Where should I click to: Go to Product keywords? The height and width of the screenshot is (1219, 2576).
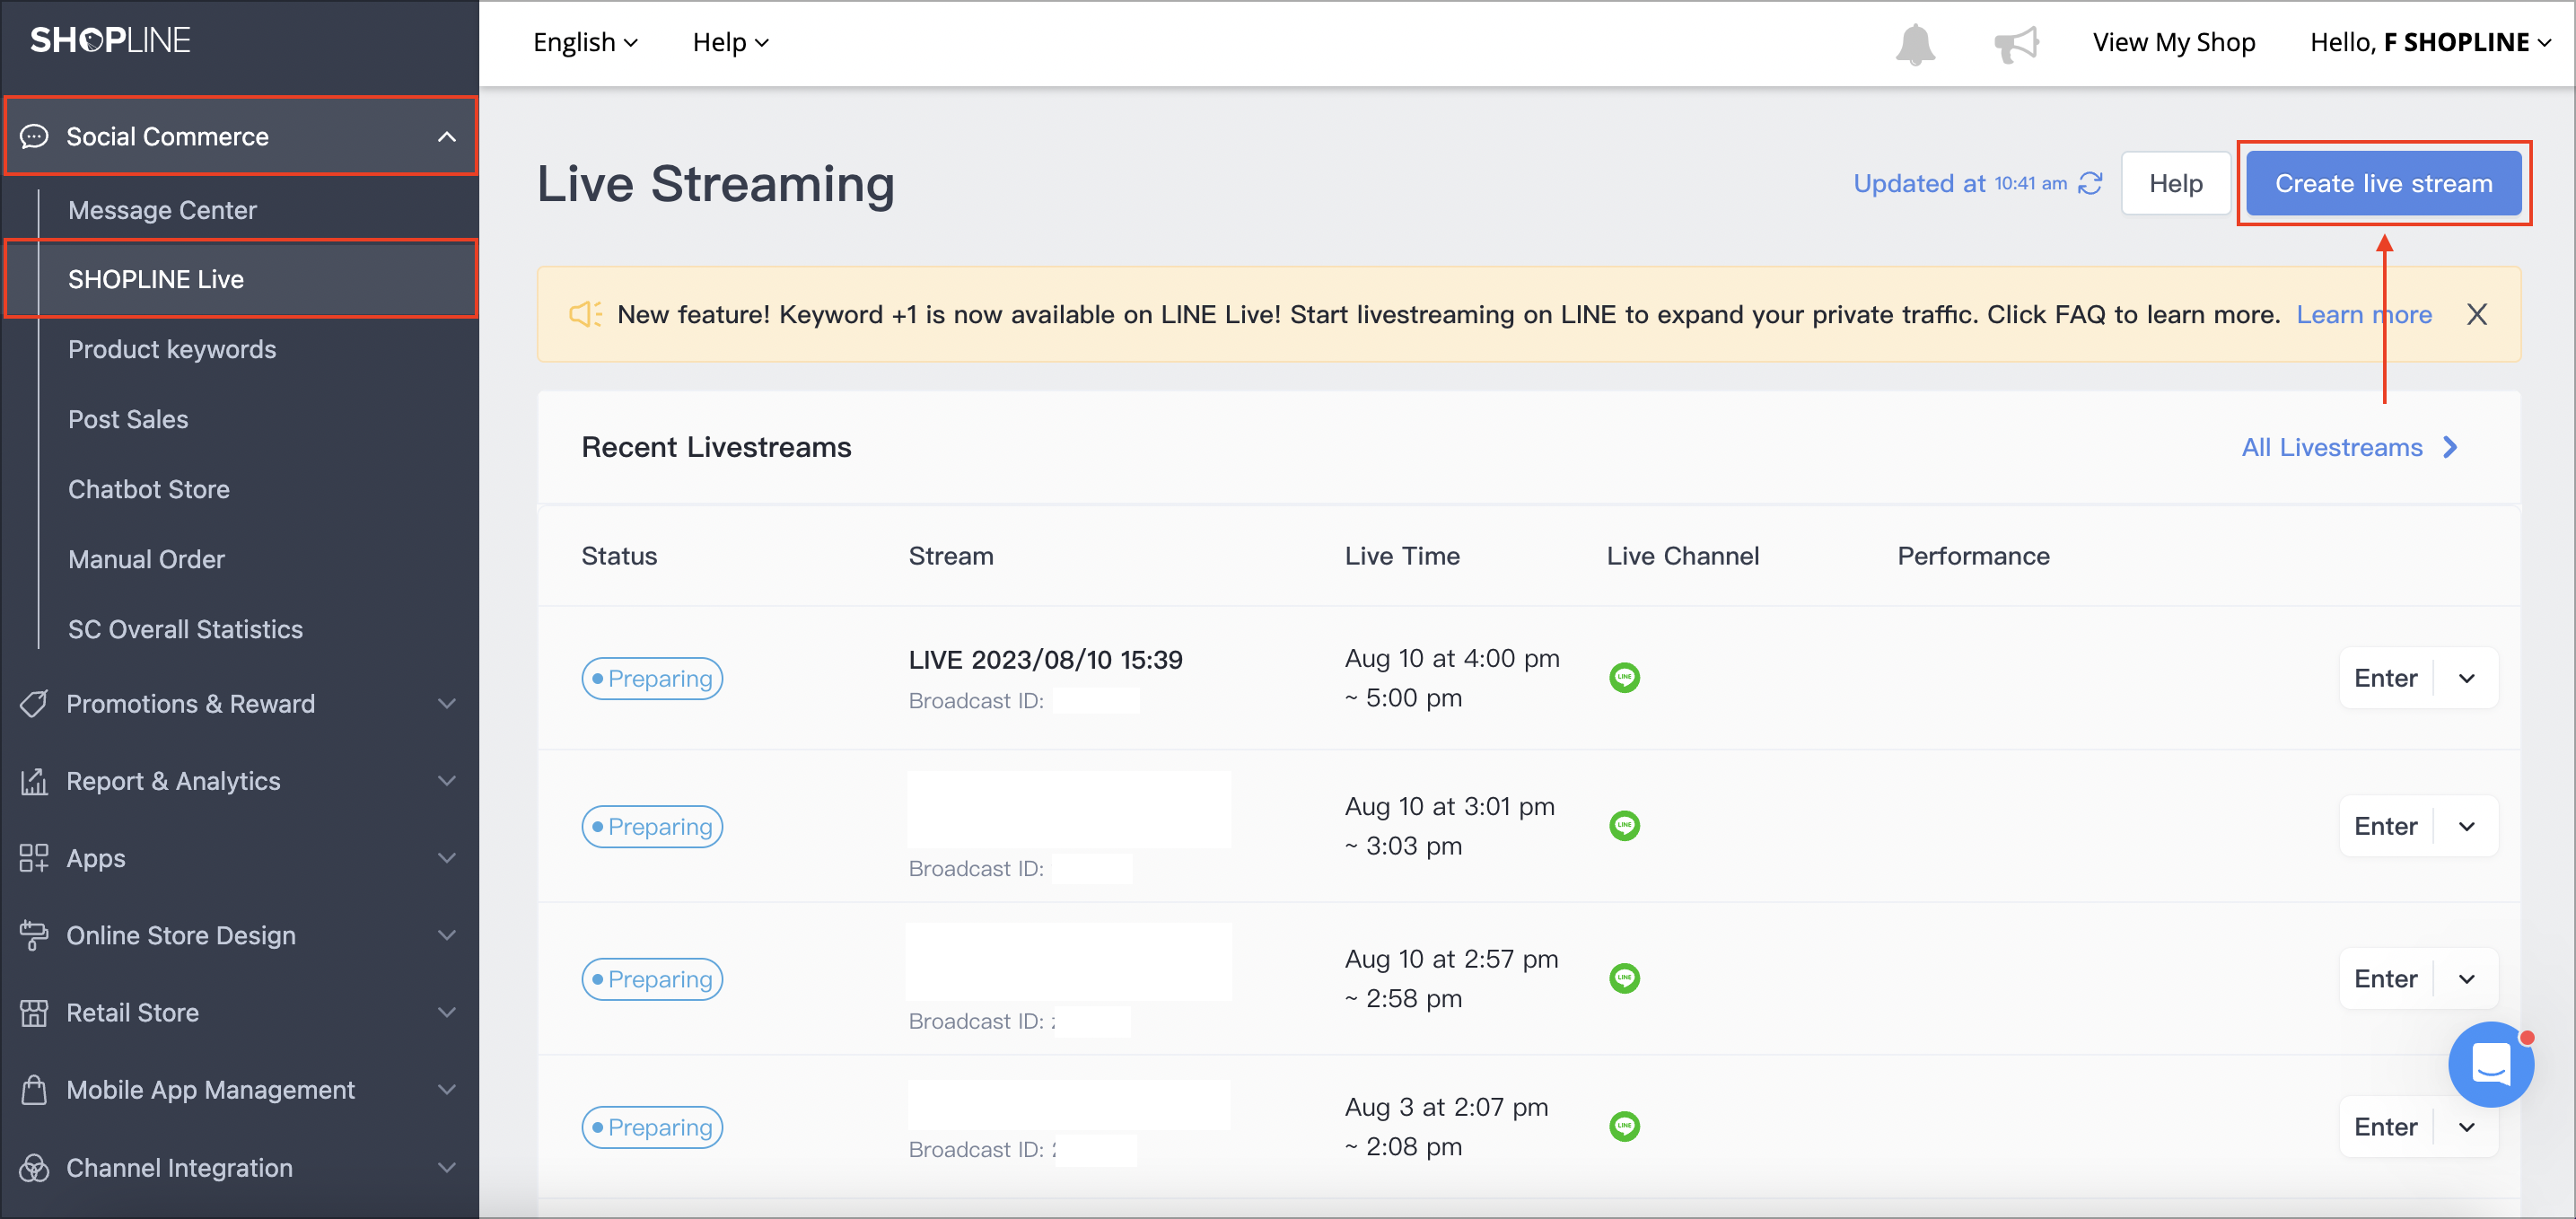172,349
